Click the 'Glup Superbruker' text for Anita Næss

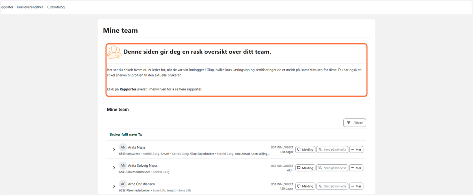[202, 154]
